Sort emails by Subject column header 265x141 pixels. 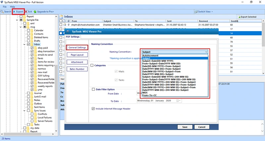[x=118, y=21]
